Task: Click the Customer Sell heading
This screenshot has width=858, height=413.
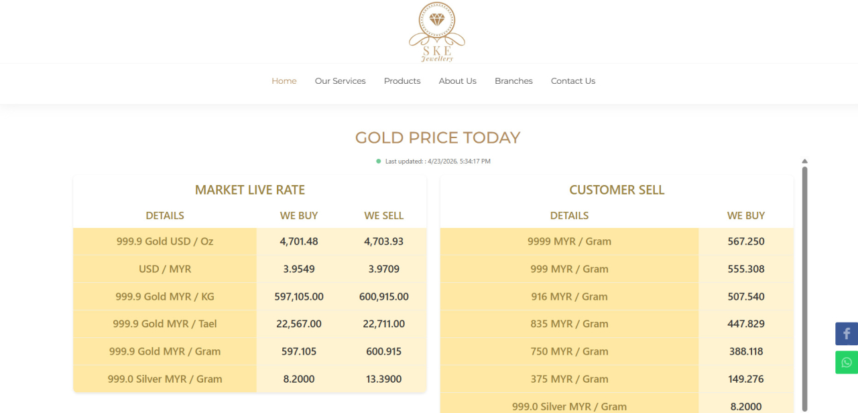Action: [x=617, y=190]
